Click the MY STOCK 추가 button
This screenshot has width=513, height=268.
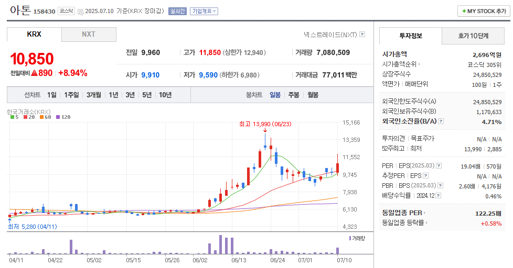[484, 11]
